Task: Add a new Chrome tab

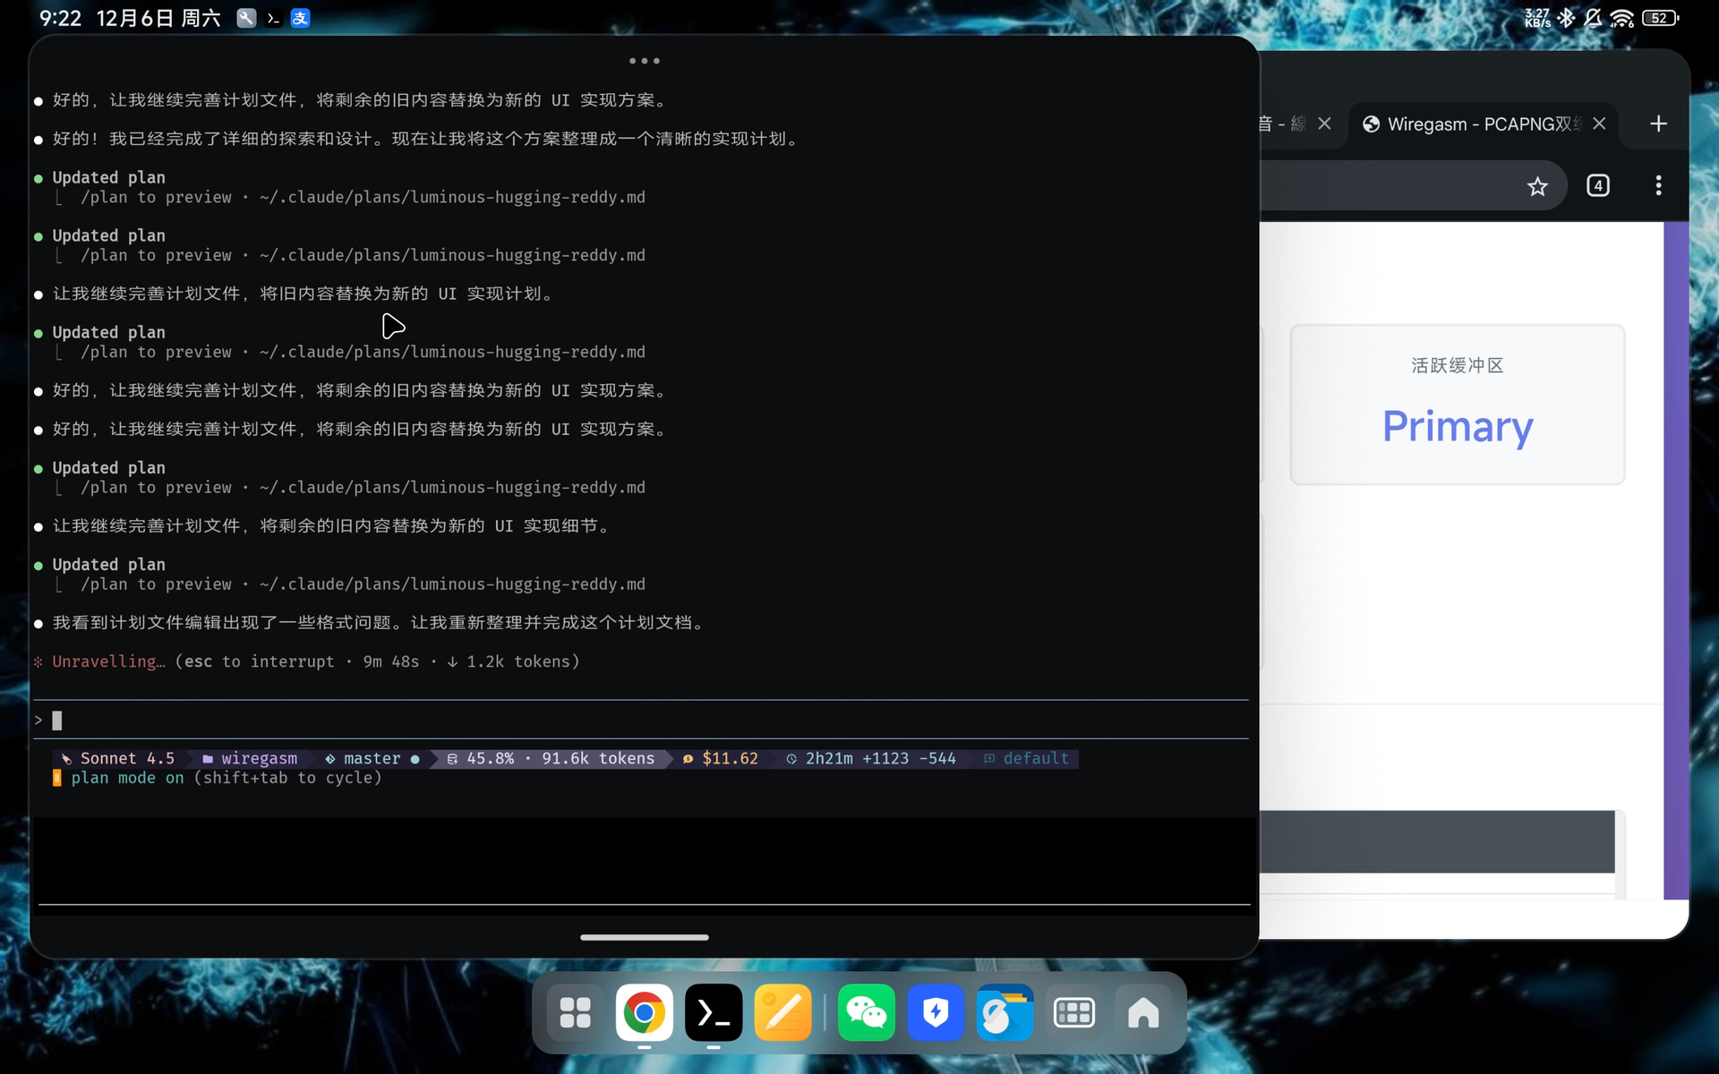Action: [x=1658, y=124]
